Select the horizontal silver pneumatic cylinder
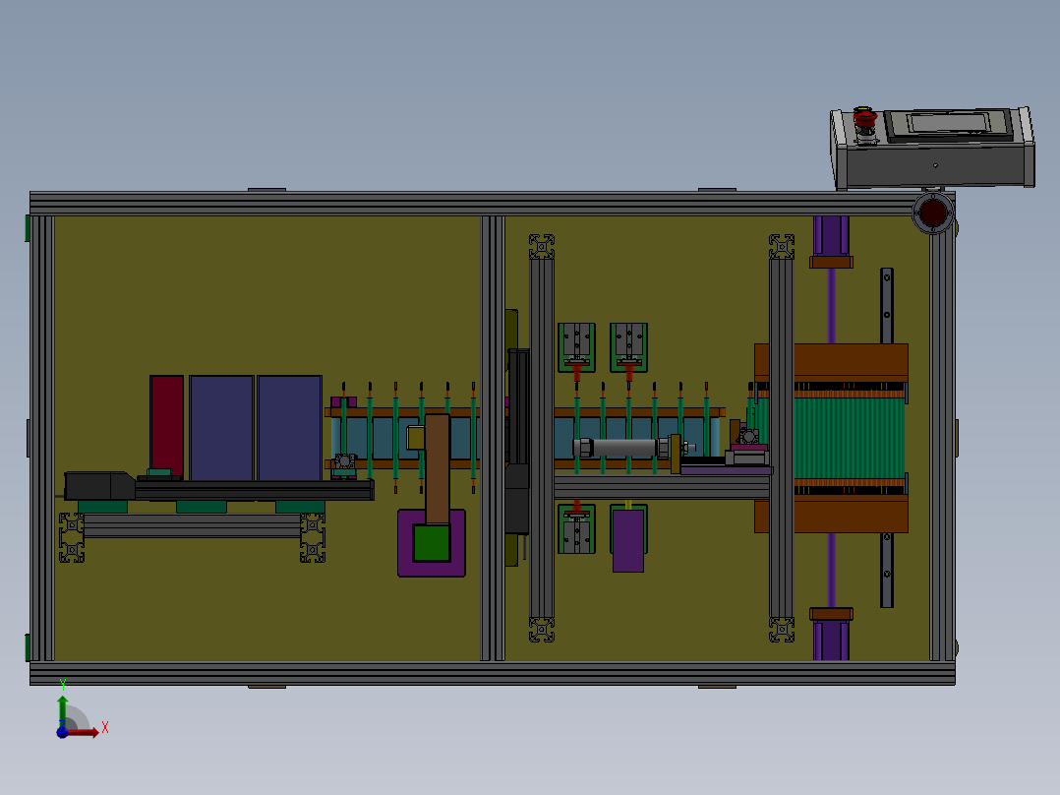 pyautogui.click(x=619, y=448)
